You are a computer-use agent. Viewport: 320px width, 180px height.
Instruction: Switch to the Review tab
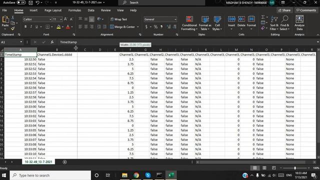(105, 10)
